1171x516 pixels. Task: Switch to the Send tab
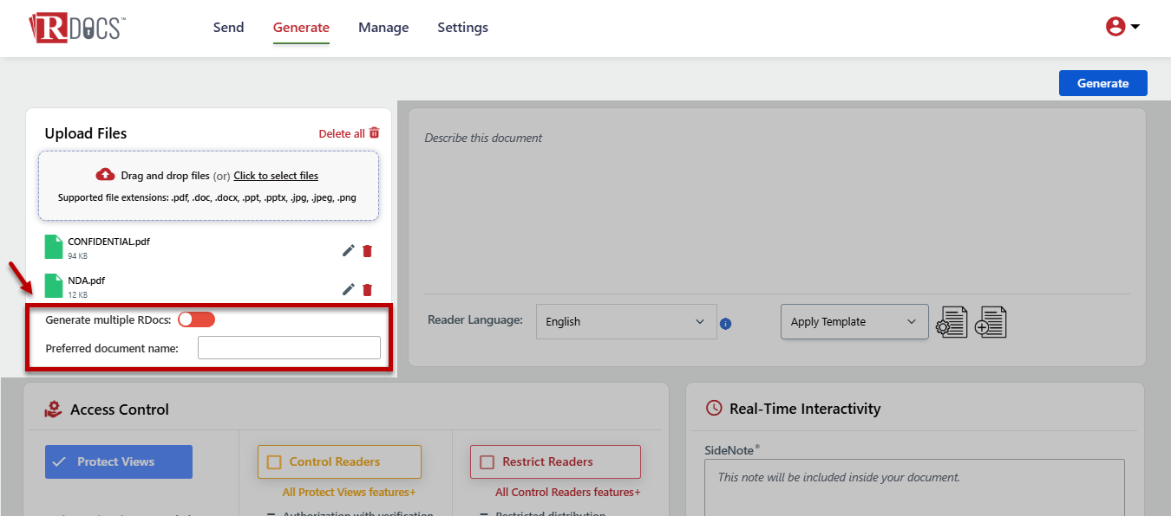point(228,28)
